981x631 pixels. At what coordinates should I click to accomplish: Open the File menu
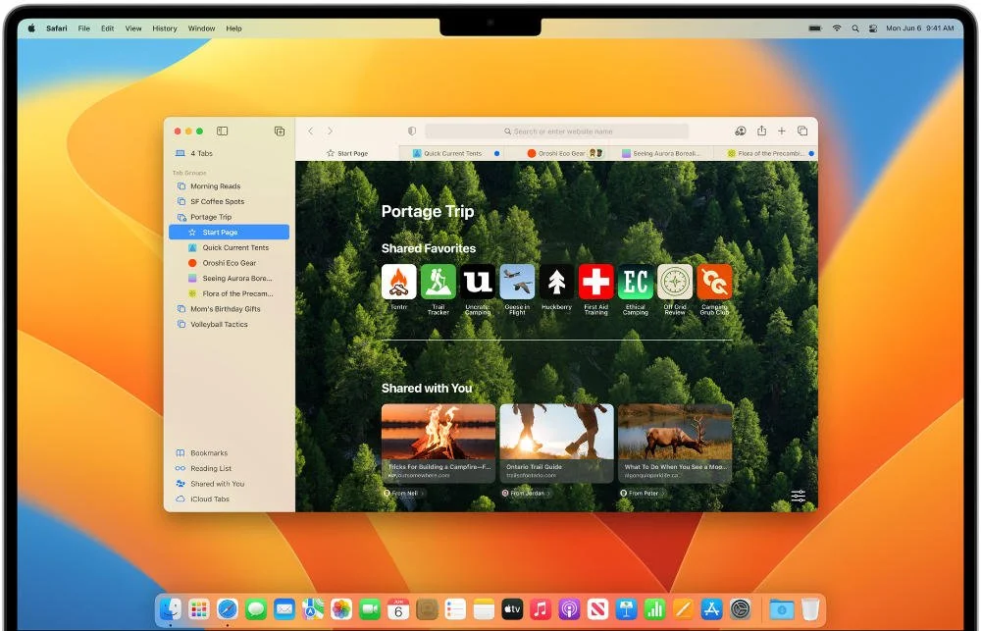tap(83, 28)
